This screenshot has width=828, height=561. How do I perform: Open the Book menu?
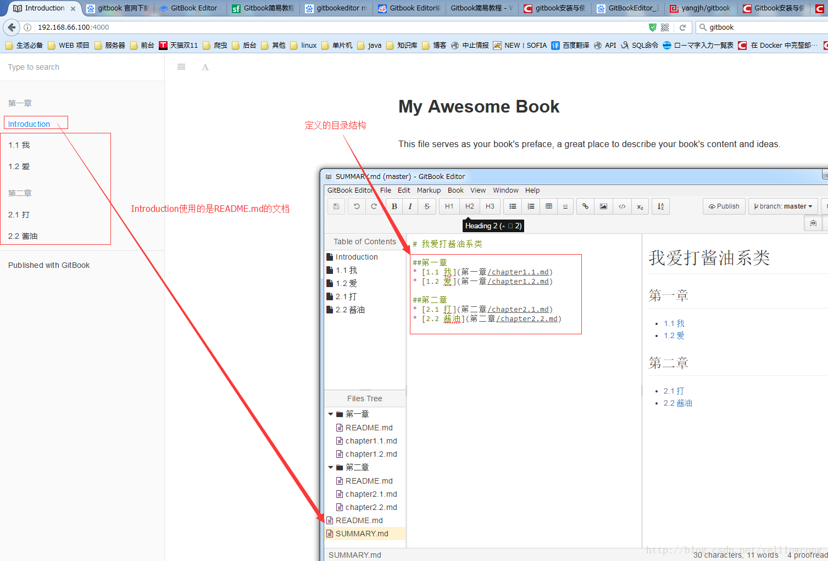[x=455, y=190]
